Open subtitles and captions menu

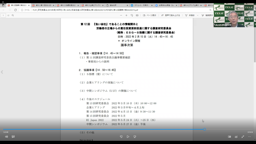point(13,137)
